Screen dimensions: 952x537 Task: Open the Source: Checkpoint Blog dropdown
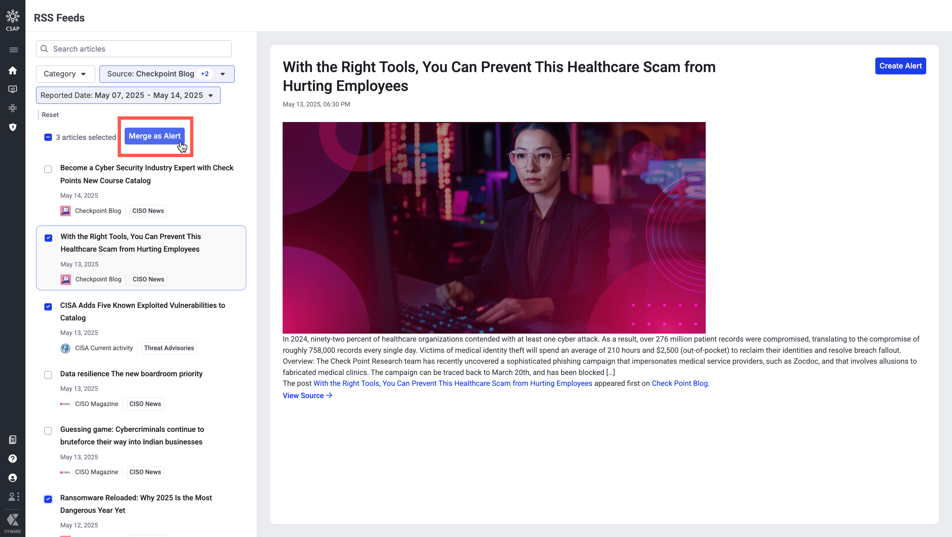click(167, 74)
